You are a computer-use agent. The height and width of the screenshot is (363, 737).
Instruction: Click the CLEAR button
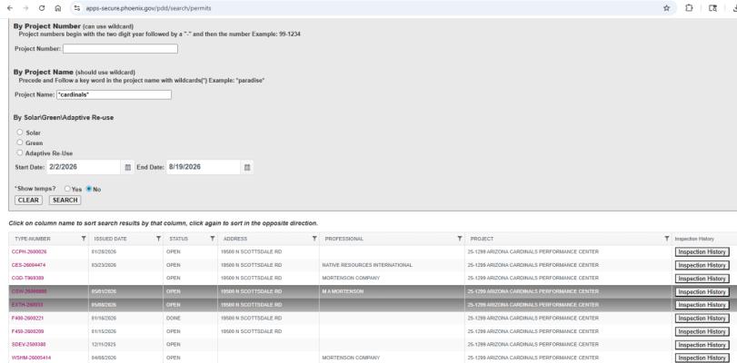[x=28, y=200]
